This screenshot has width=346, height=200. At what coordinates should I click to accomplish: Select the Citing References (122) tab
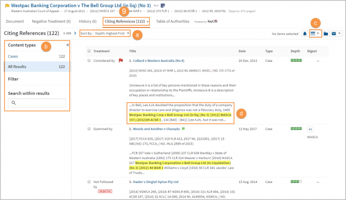click(125, 21)
